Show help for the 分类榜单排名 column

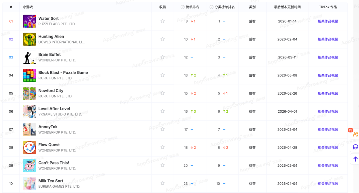coord(211,7)
